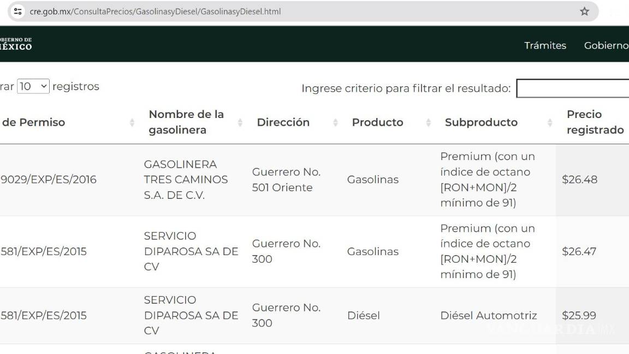Click the cre.gob.mx URL in address bar

[155, 11]
